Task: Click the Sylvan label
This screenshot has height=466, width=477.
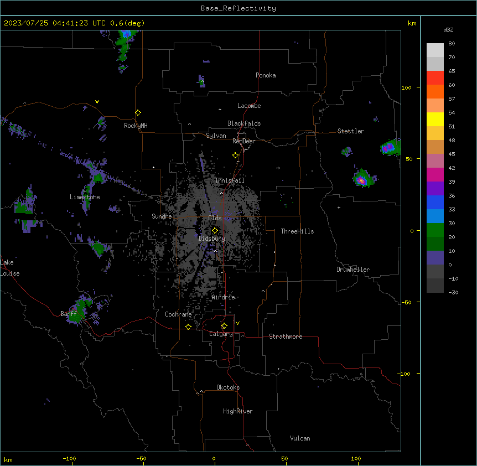Action: tap(216, 136)
